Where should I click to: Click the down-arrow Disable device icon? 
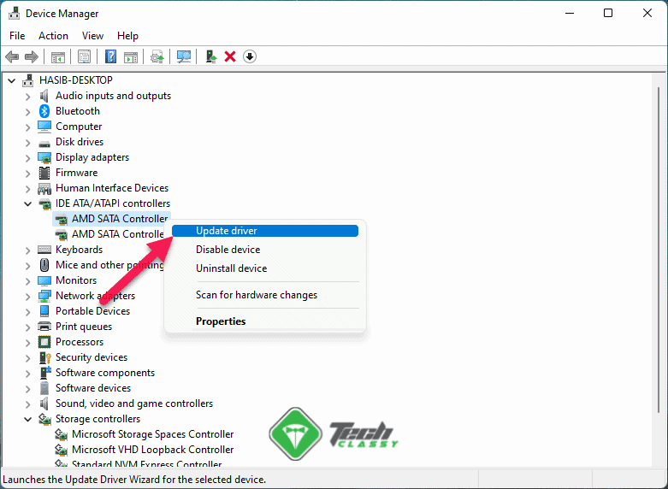pyautogui.click(x=250, y=56)
